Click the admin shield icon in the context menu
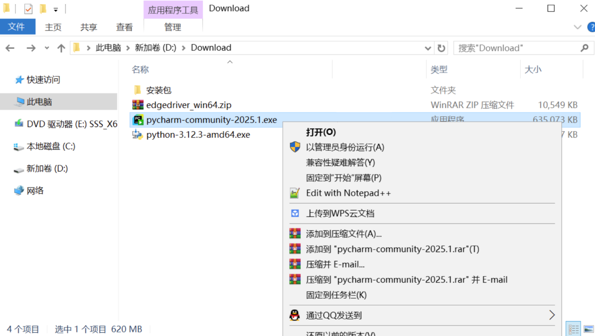 pyautogui.click(x=295, y=147)
